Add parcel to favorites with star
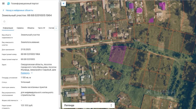Screen dimensions: 196x109 [x=4, y=21]
